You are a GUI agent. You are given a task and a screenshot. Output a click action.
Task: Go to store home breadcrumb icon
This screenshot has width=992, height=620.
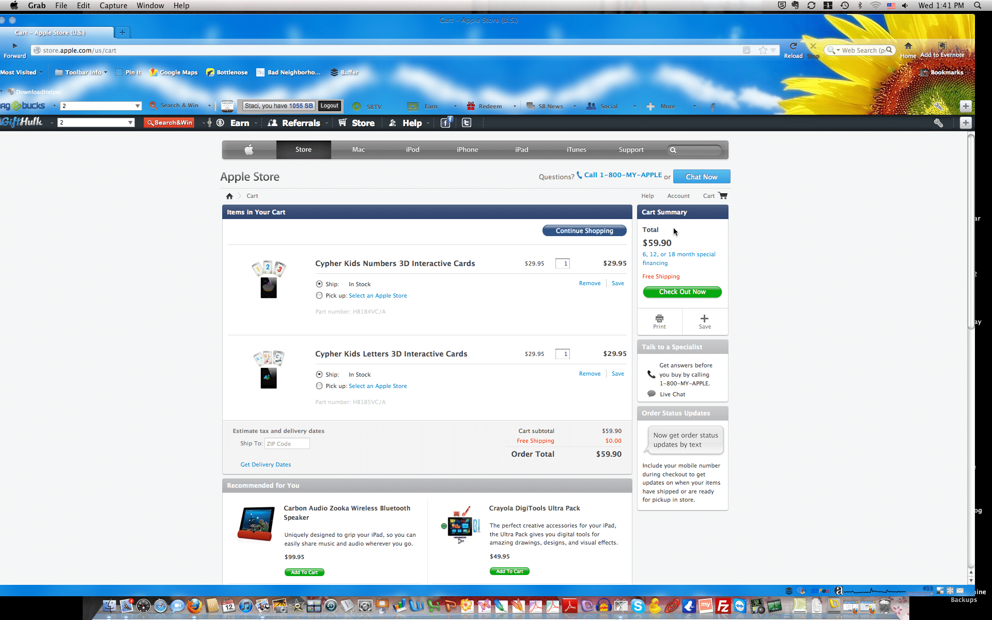click(x=229, y=196)
